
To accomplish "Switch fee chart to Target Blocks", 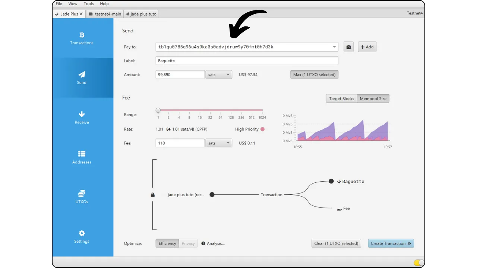I will tap(341, 99).
